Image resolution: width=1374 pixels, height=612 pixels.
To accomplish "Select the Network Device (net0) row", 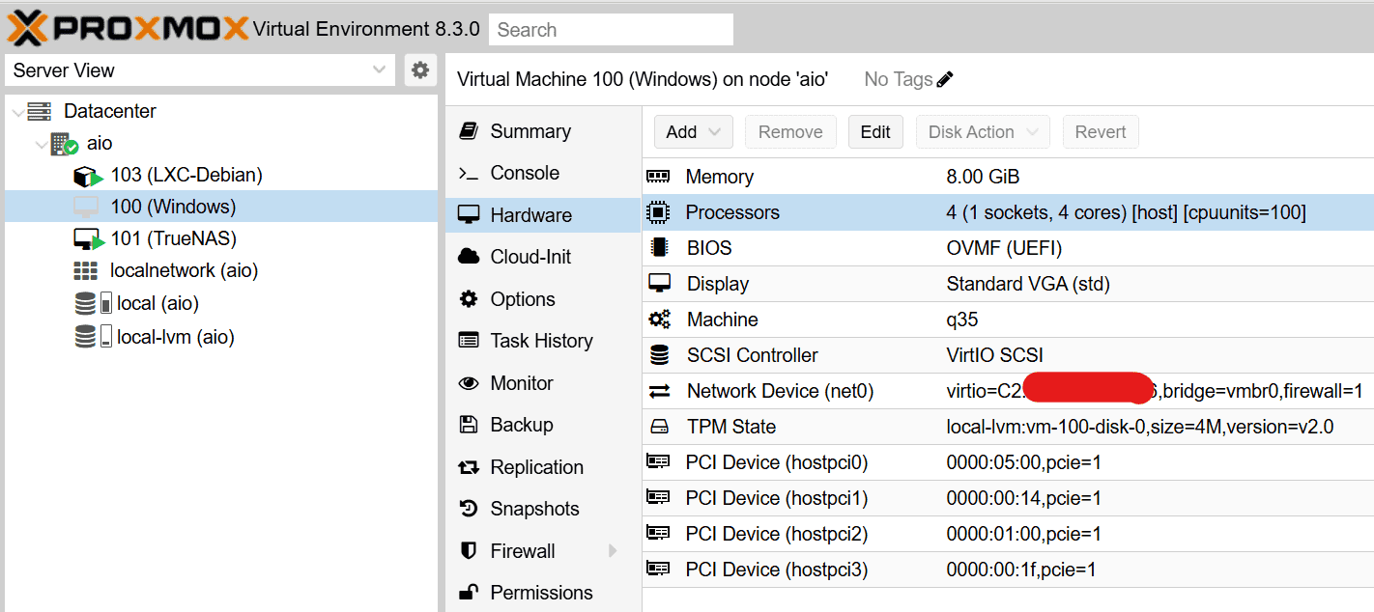I will [1008, 391].
